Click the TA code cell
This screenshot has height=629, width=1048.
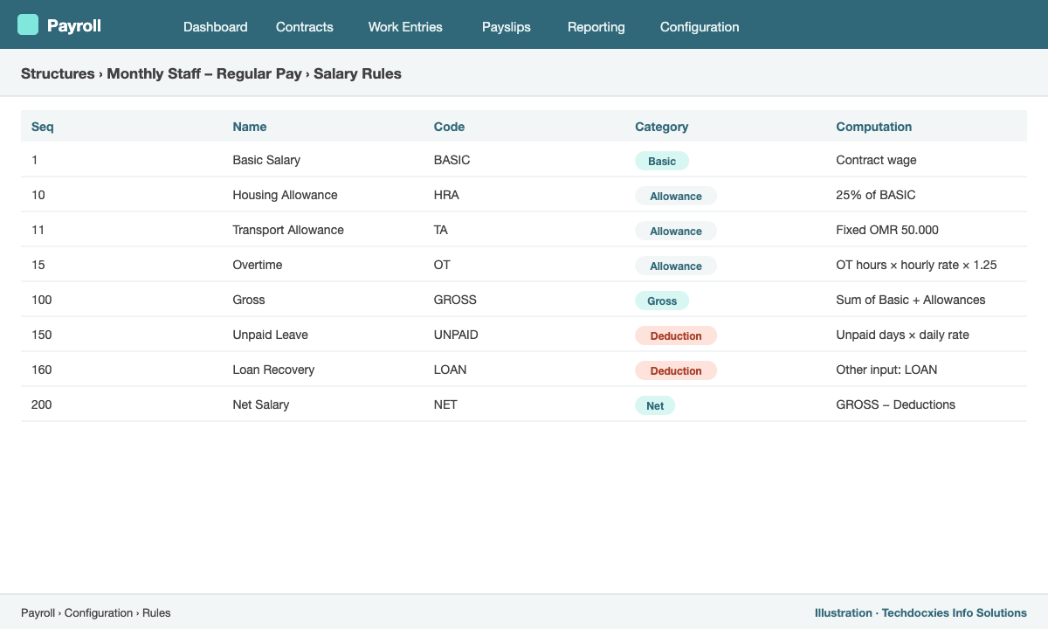coord(442,230)
